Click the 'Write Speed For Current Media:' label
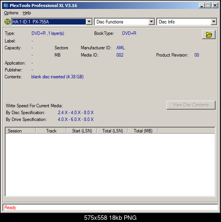Image resolution: width=221 pixels, height=222 pixels. click(x=34, y=106)
